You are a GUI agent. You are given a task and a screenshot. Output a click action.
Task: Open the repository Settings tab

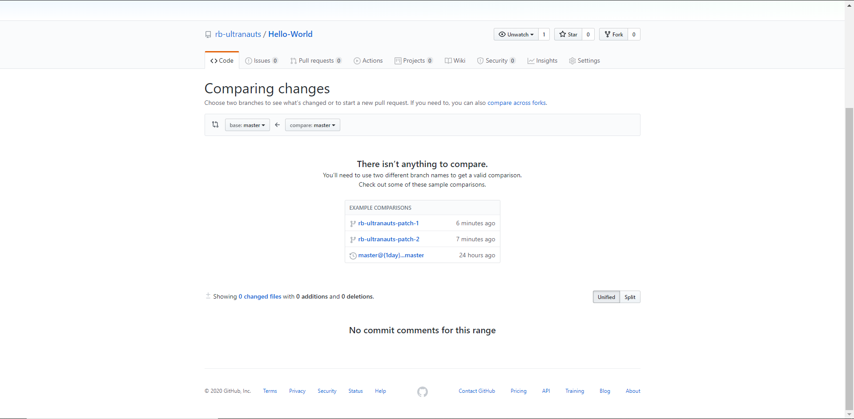coord(584,60)
